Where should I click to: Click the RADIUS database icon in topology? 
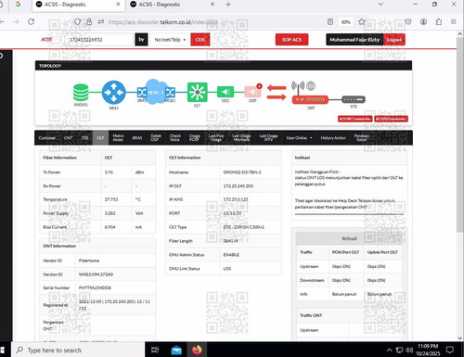pos(81,93)
